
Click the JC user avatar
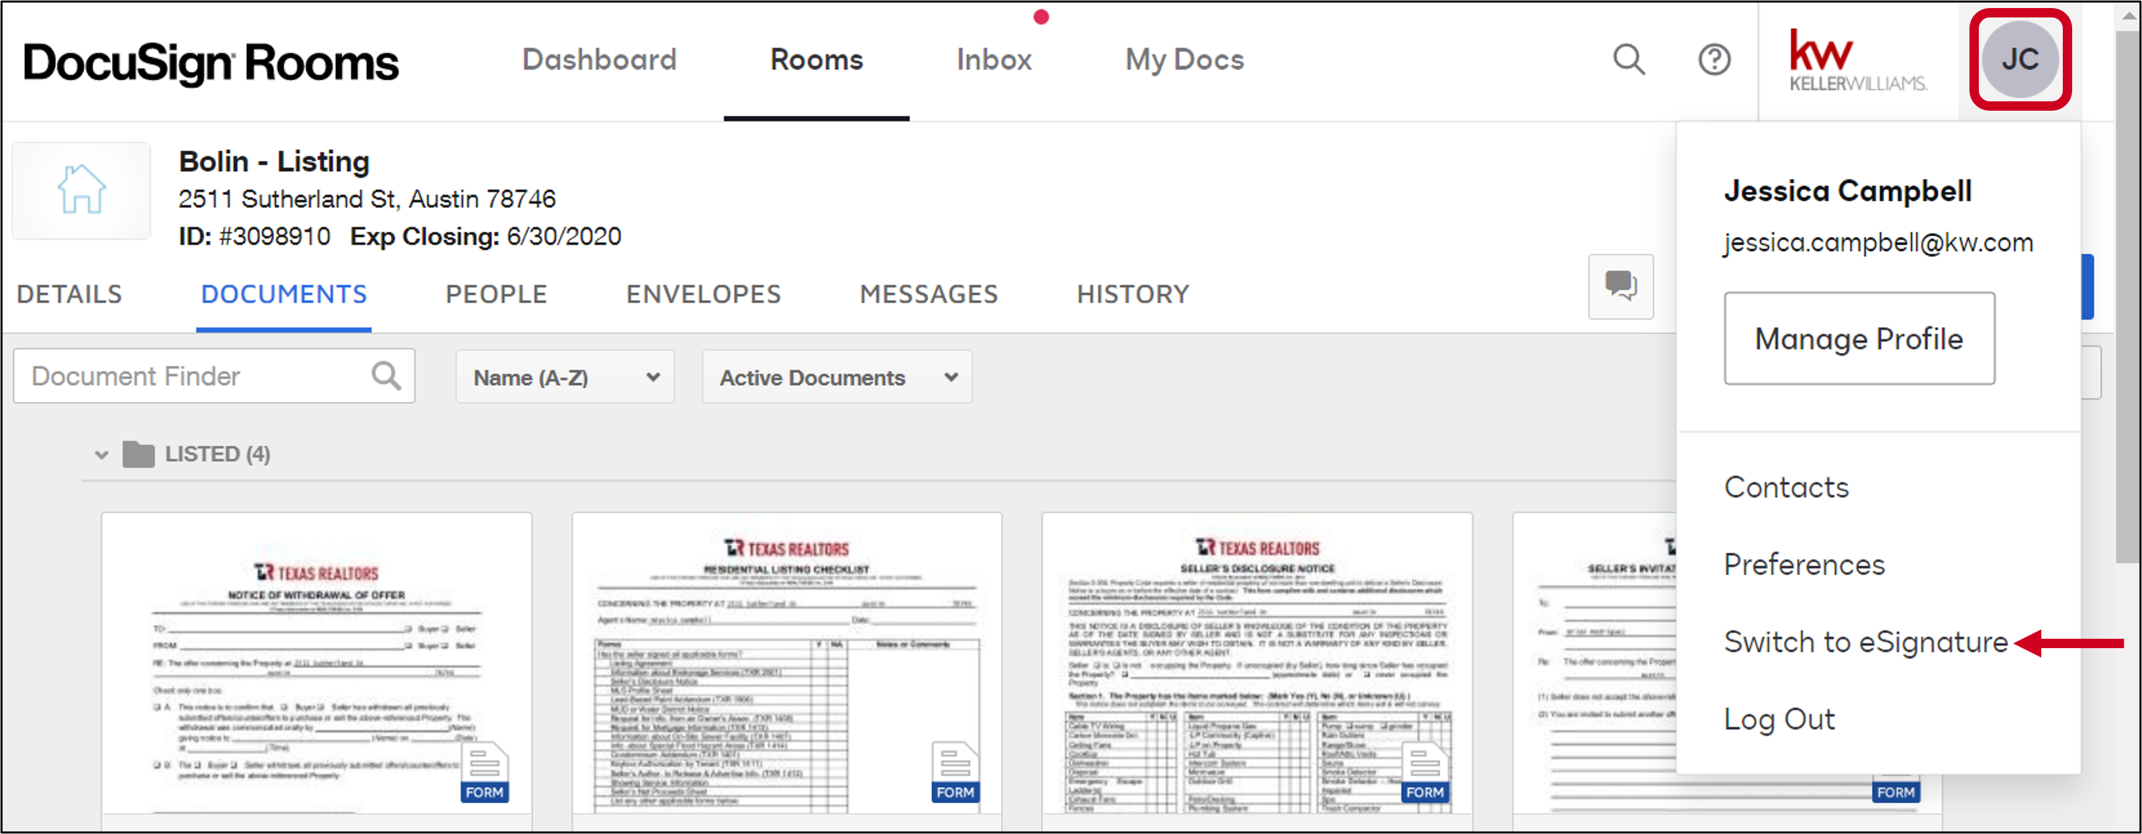click(x=2020, y=59)
